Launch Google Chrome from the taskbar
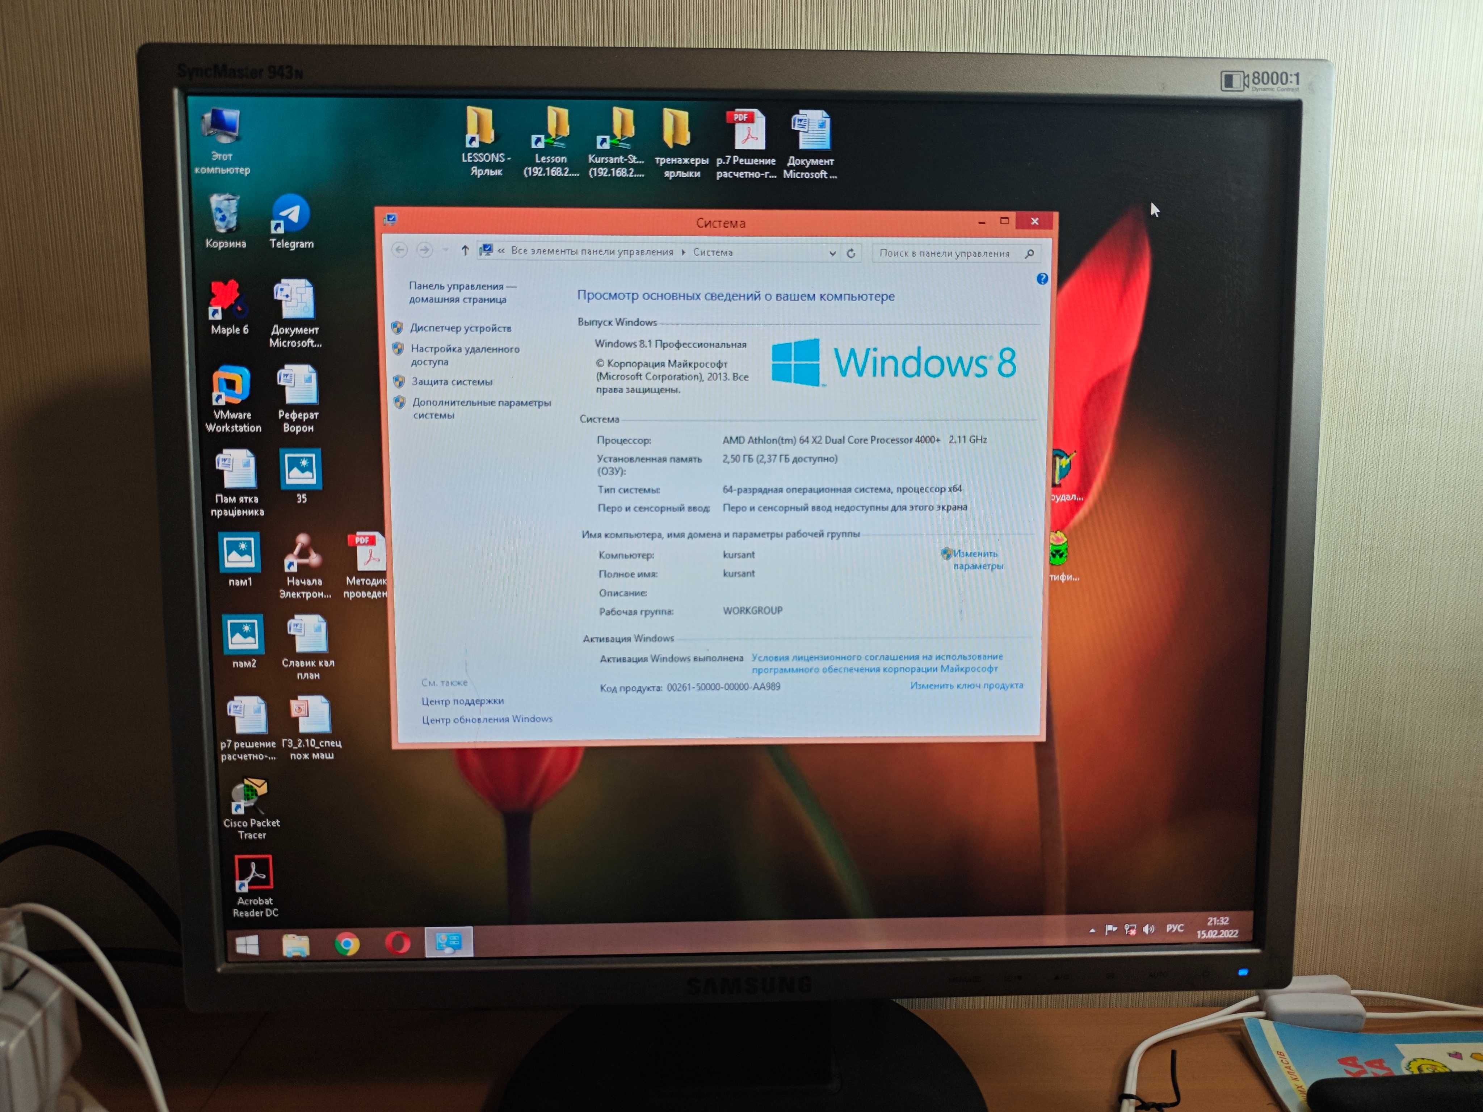The width and height of the screenshot is (1483, 1112). coord(346,944)
